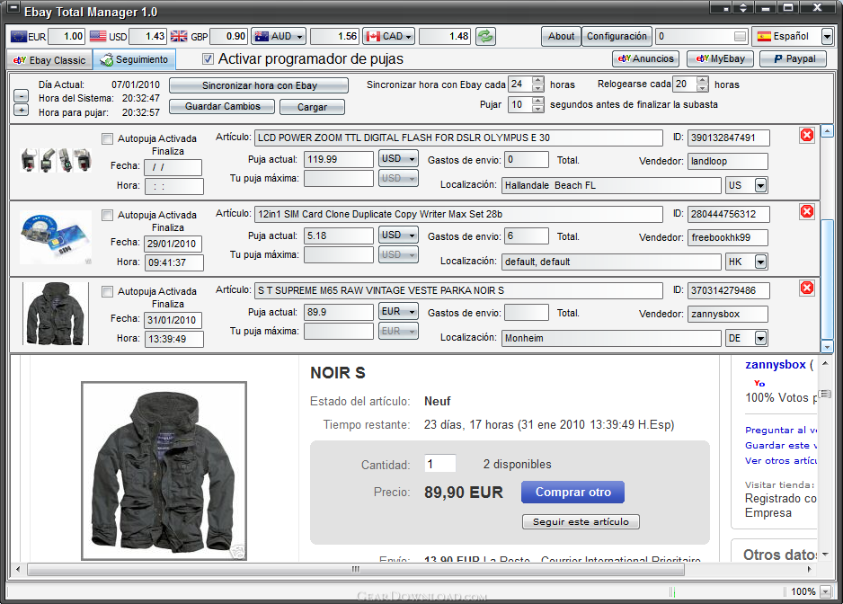Image resolution: width=843 pixels, height=604 pixels.
Task: Click the Cargar button
Action: coord(313,107)
